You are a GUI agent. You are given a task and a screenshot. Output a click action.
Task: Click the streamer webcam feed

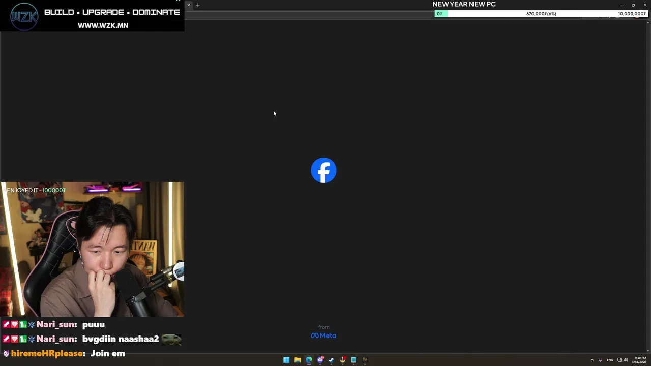click(92, 249)
